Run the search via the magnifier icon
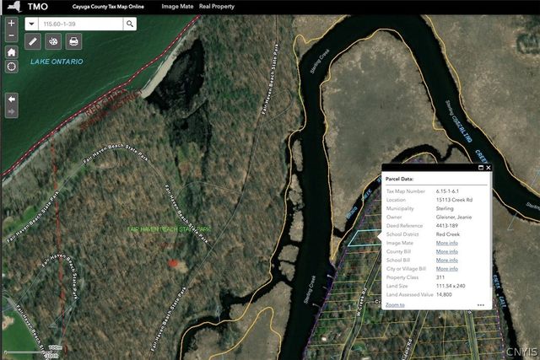The image size is (540, 360). pyautogui.click(x=130, y=24)
